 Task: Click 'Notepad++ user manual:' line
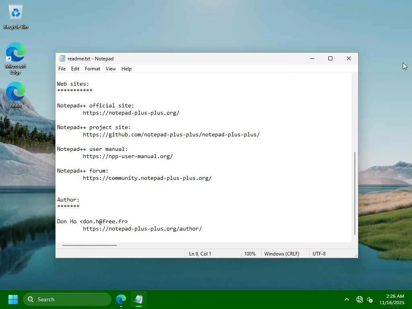click(x=92, y=149)
